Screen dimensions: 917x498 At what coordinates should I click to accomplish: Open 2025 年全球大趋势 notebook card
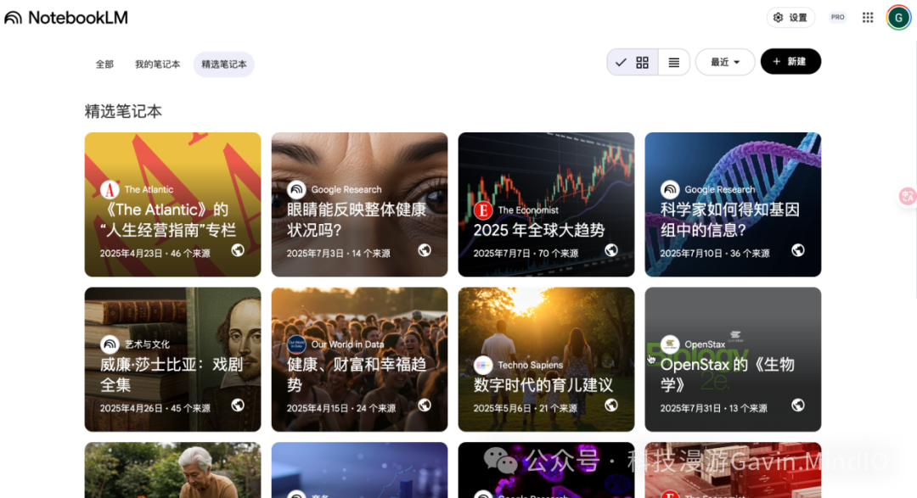pyautogui.click(x=546, y=204)
